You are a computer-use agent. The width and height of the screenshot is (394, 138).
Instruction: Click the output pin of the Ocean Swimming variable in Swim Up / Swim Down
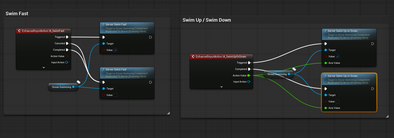(x=289, y=74)
